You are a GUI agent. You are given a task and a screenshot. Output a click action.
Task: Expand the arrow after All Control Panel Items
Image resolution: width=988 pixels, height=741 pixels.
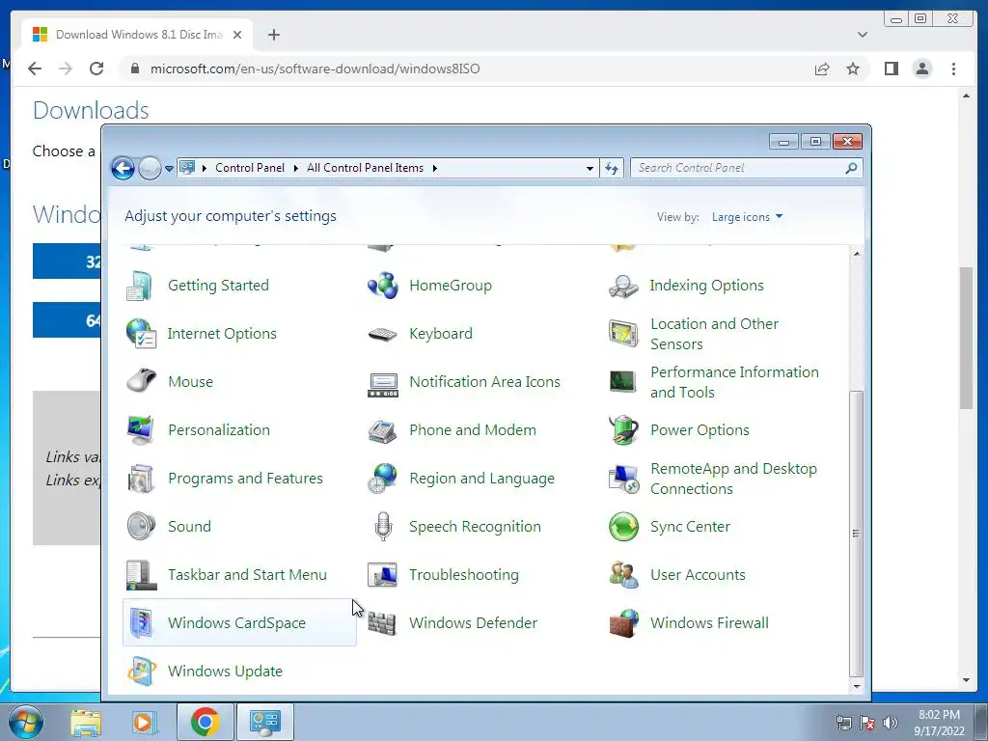[x=435, y=168]
